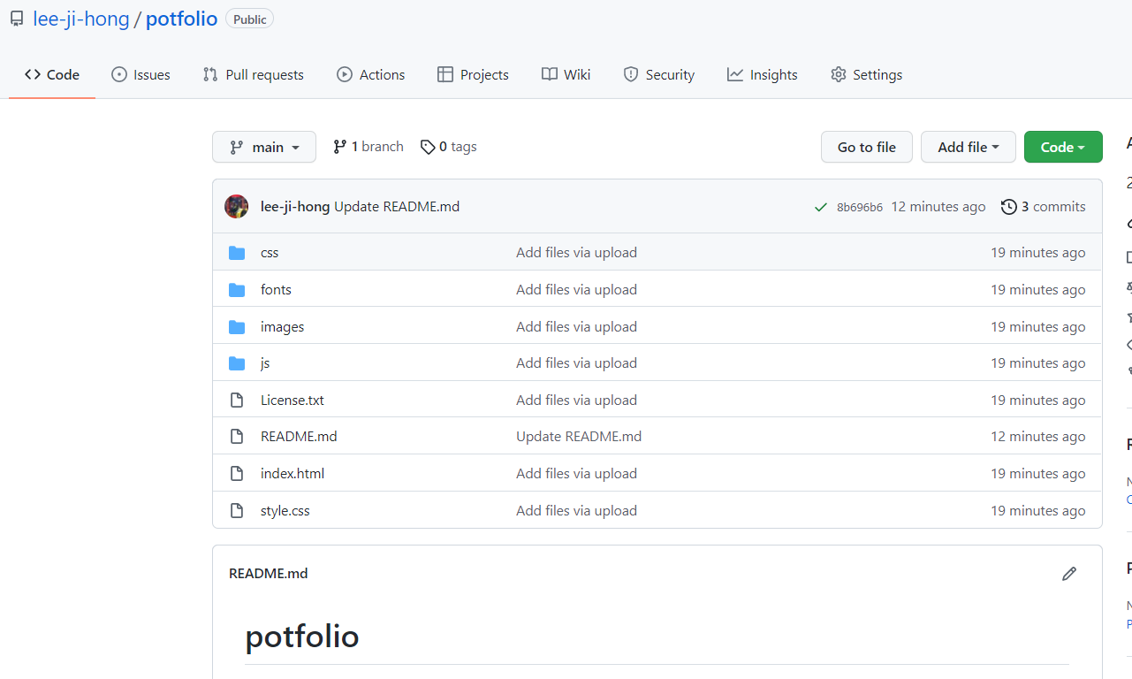
Task: Open the js folder
Action: [265, 363]
